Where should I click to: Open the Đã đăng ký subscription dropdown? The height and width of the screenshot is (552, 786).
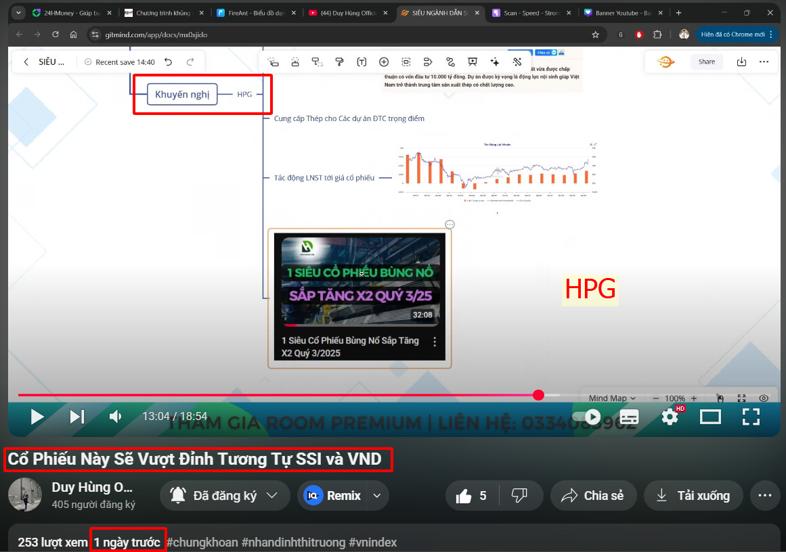[x=225, y=496]
